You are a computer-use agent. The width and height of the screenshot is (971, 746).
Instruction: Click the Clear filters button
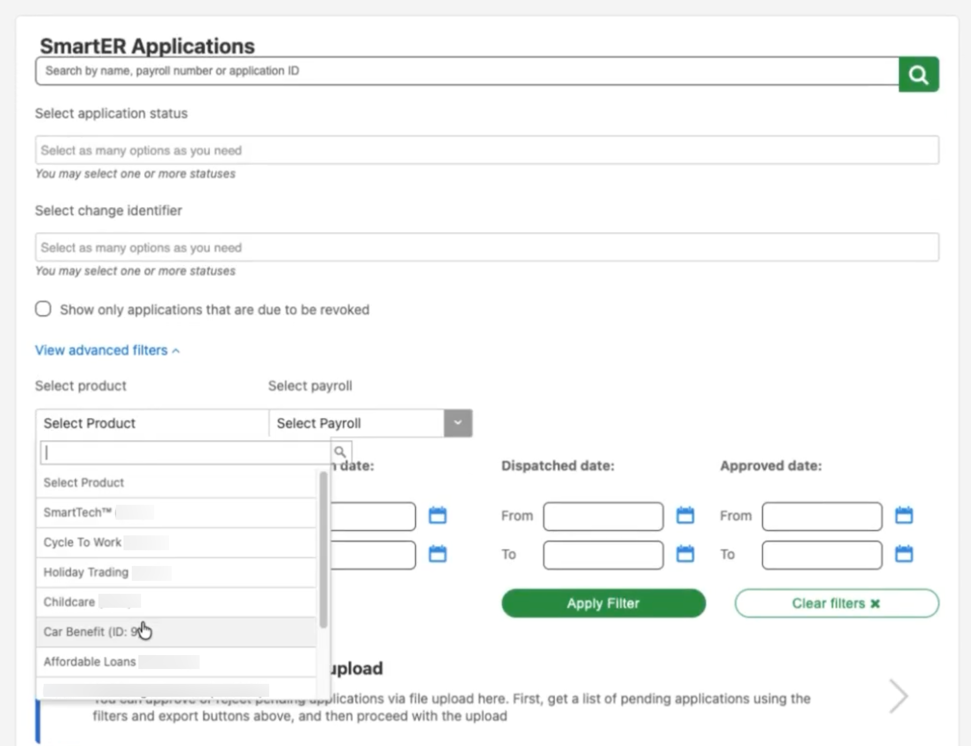coord(835,603)
